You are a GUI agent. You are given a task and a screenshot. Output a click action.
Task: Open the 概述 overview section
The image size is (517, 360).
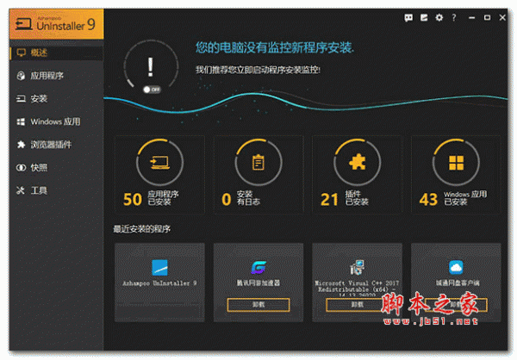click(x=57, y=53)
